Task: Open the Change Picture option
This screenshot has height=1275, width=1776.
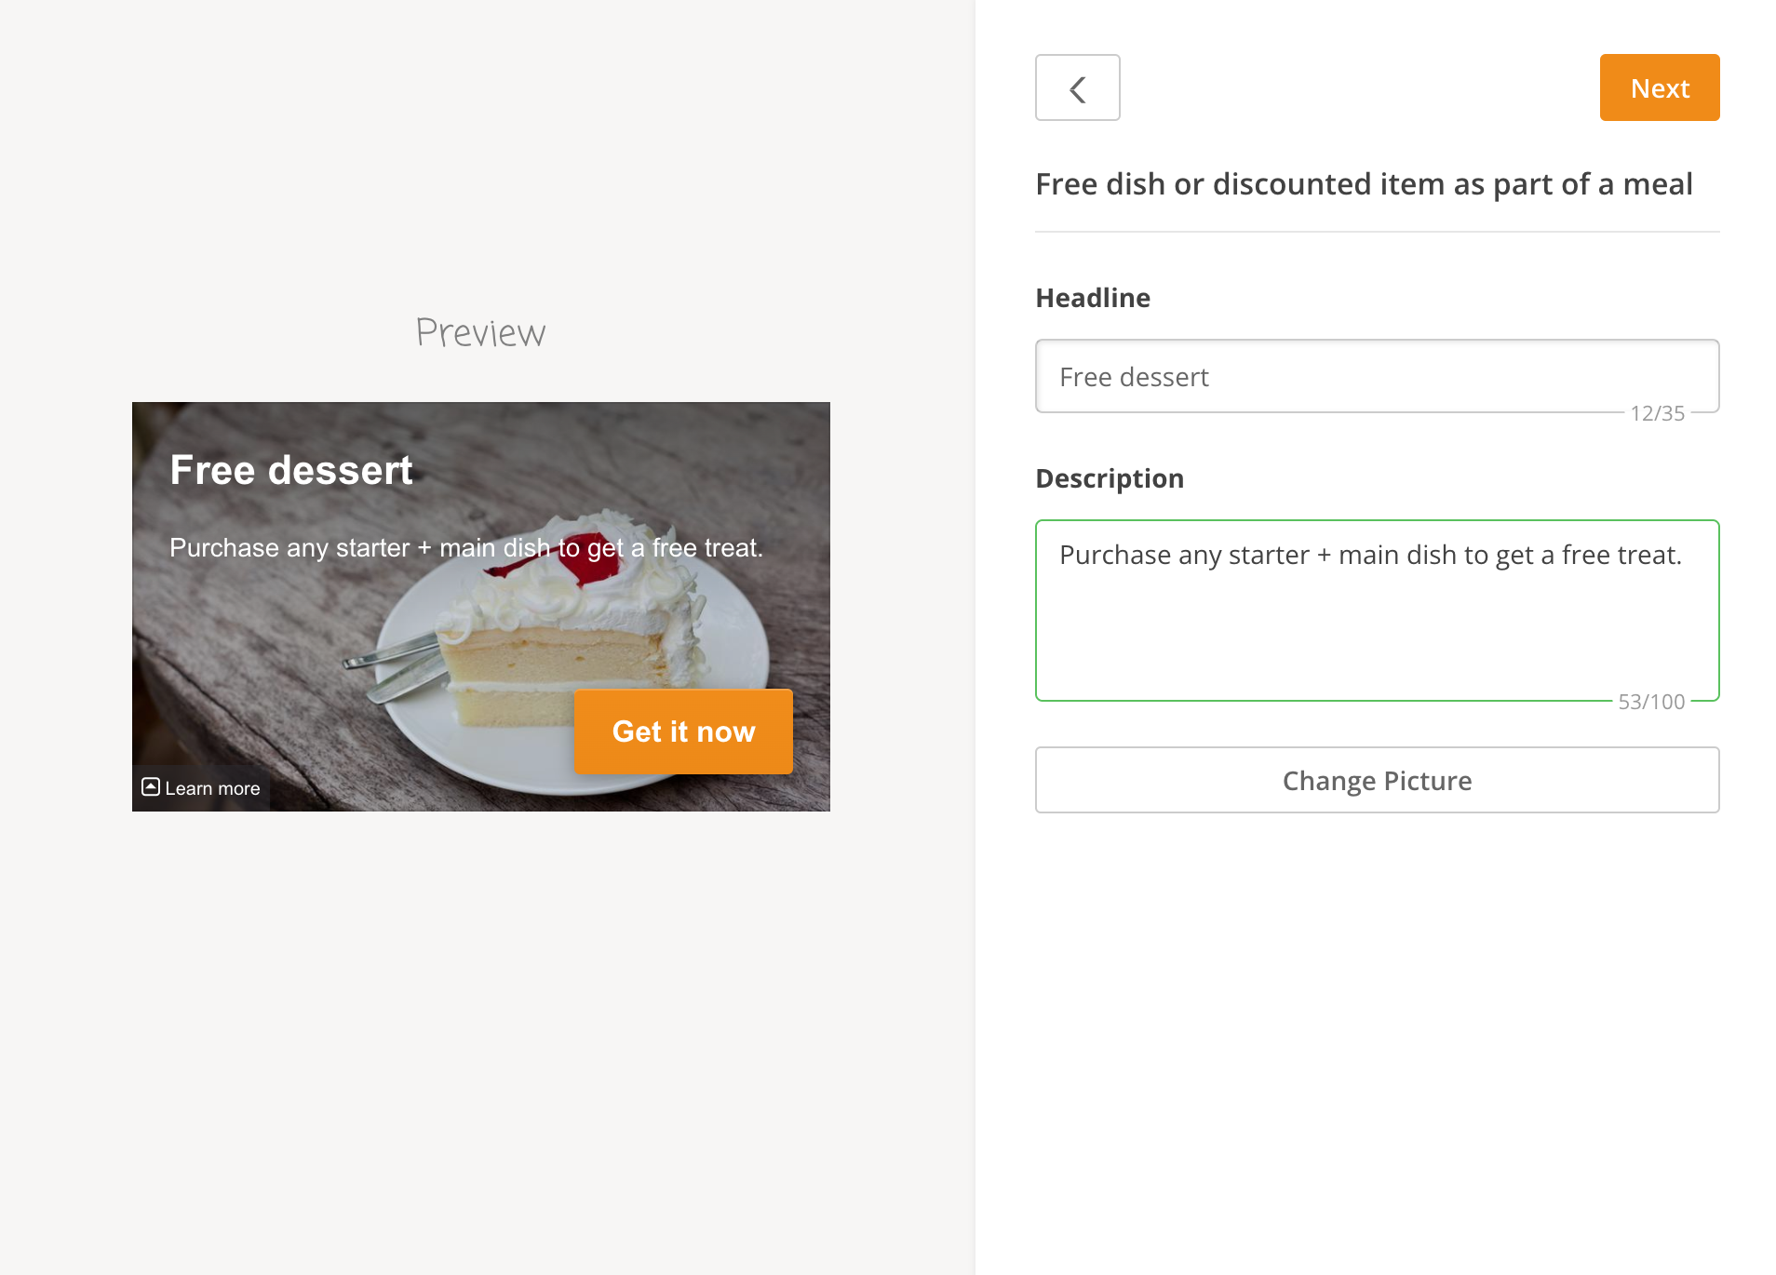Action: pos(1376,780)
